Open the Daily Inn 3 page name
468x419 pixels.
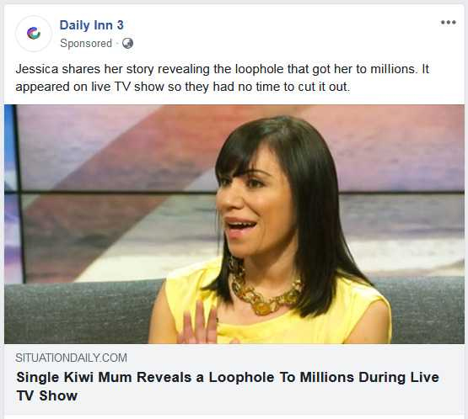[x=91, y=25]
